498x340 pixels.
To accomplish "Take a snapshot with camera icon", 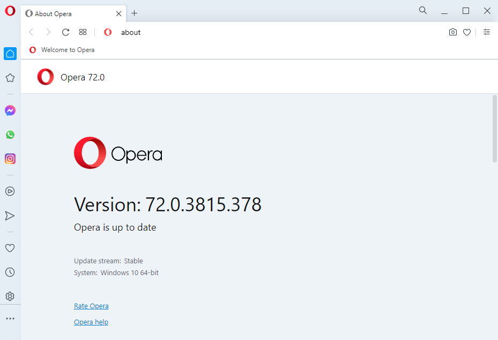I will click(x=453, y=32).
